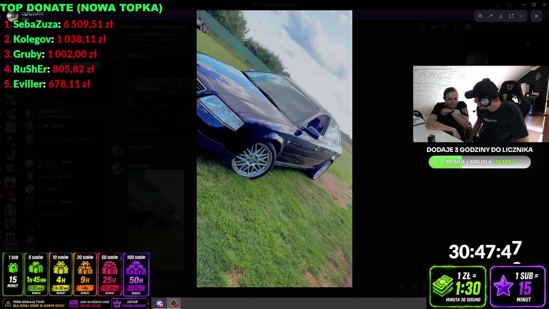Image resolution: width=549 pixels, height=309 pixels.
Task: Click the donation goal progress bar
Action: point(480,162)
